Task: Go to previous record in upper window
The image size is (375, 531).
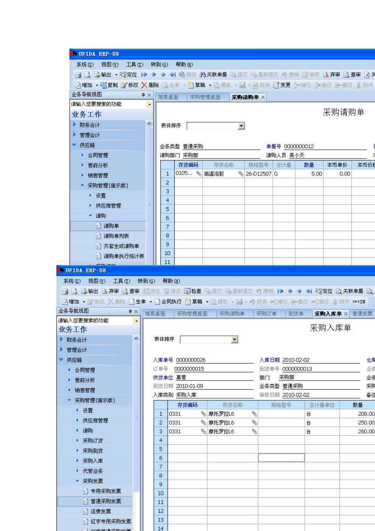Action: pyautogui.click(x=154, y=75)
